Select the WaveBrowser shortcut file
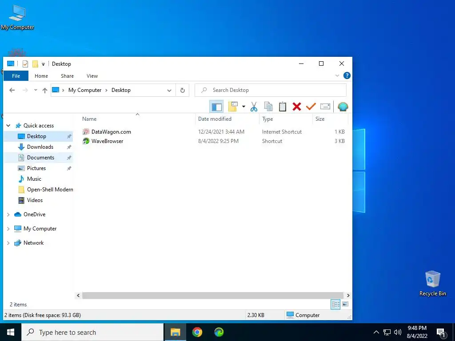The image size is (455, 341). 107,141
